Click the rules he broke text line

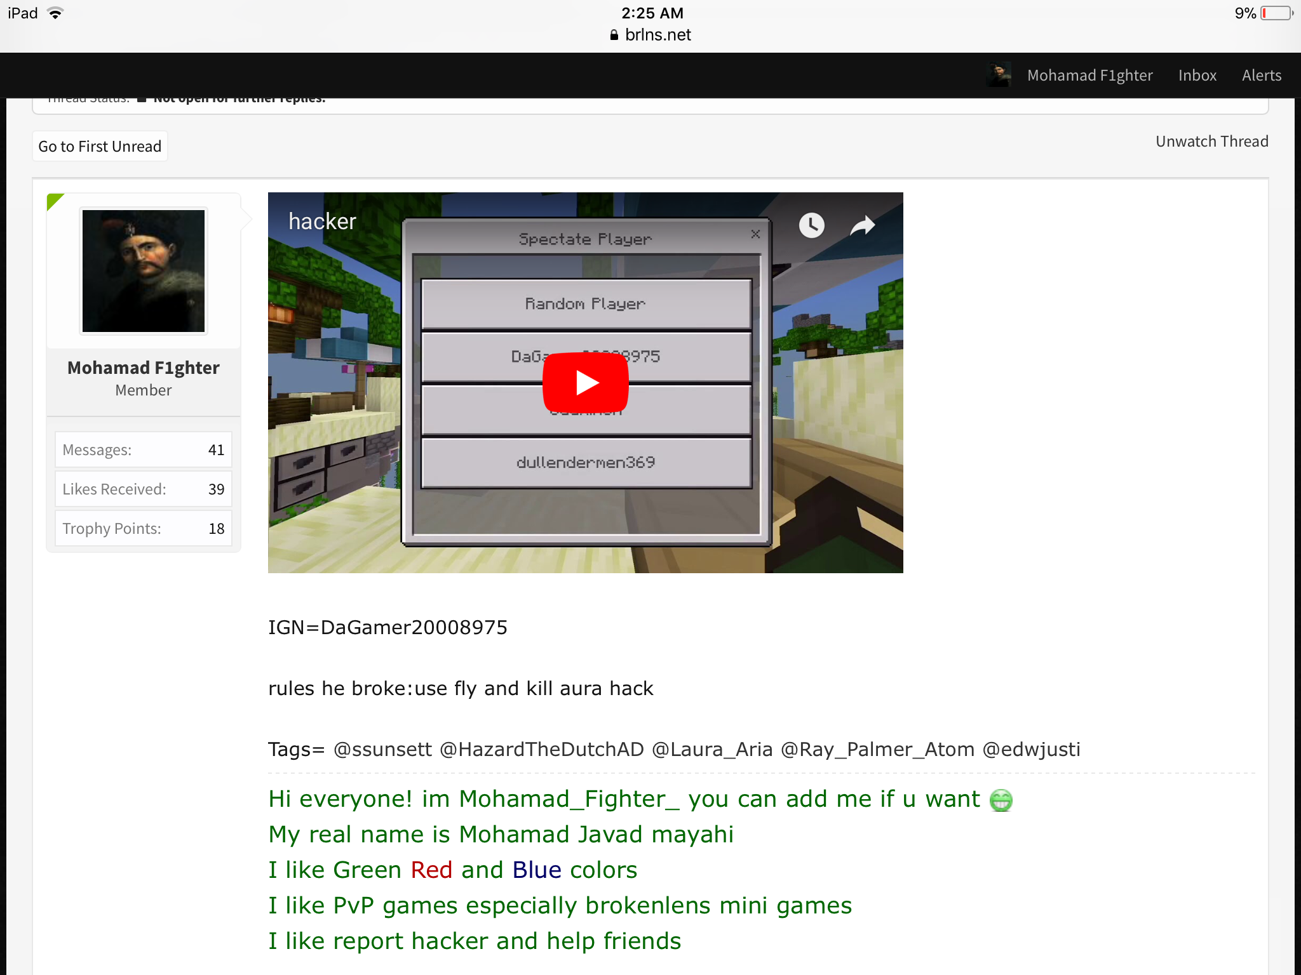pos(461,689)
